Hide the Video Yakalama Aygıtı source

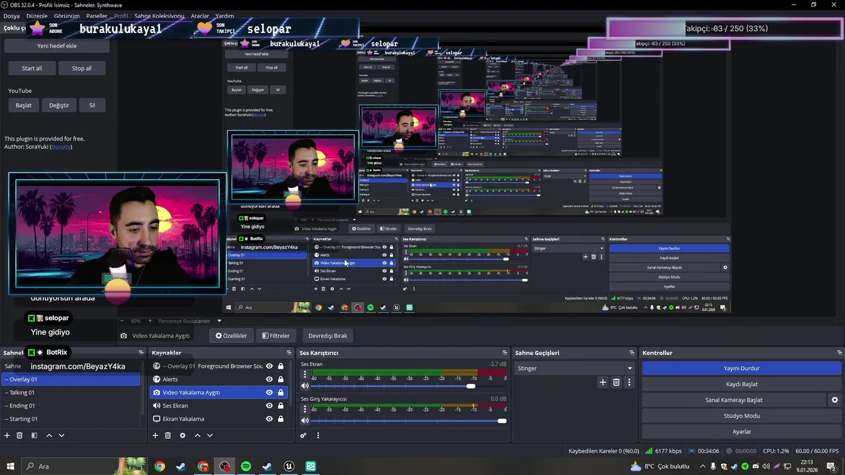tap(269, 393)
